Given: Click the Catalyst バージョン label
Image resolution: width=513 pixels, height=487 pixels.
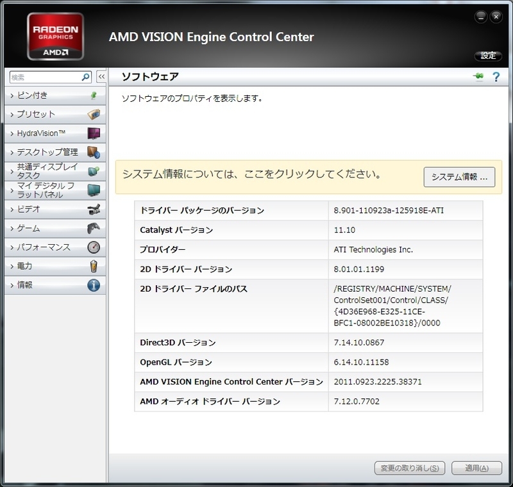Looking at the screenshot, I should [176, 230].
